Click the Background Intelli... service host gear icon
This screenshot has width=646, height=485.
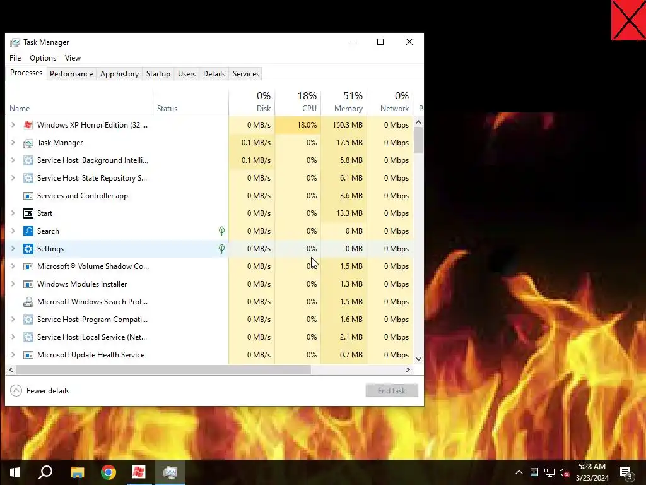pyautogui.click(x=28, y=160)
